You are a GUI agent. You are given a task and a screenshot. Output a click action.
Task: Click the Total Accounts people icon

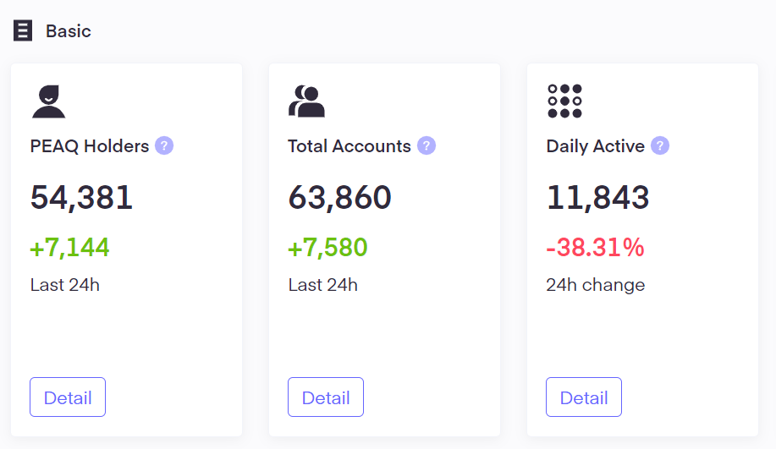(306, 101)
